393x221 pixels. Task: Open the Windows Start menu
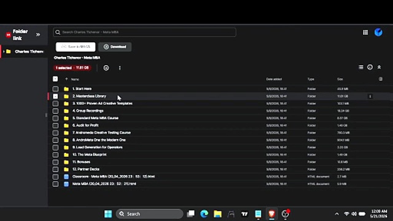tap(108, 214)
